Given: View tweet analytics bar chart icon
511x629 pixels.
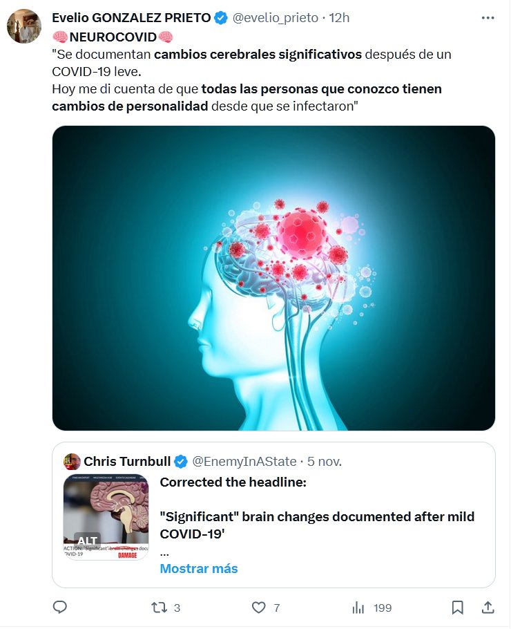Looking at the screenshot, I should tap(358, 608).
